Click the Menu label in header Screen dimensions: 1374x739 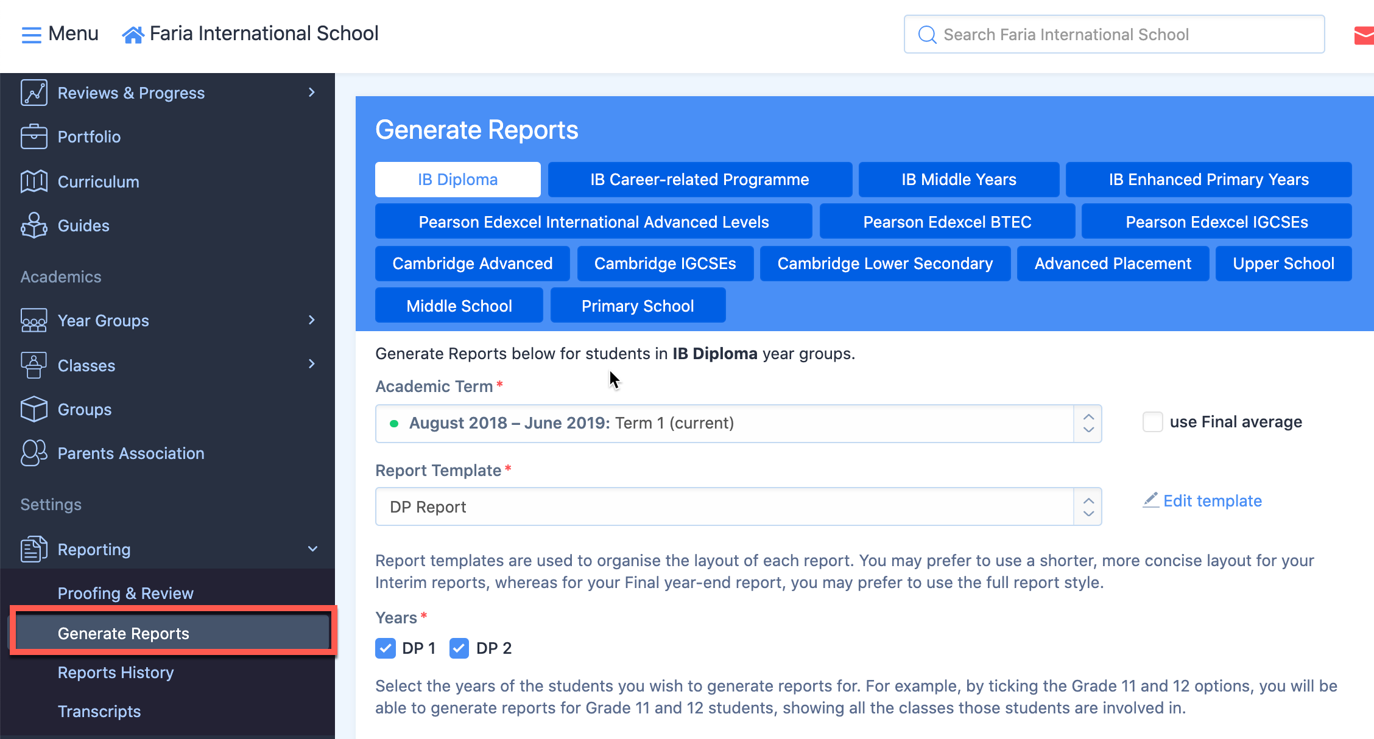click(x=73, y=33)
